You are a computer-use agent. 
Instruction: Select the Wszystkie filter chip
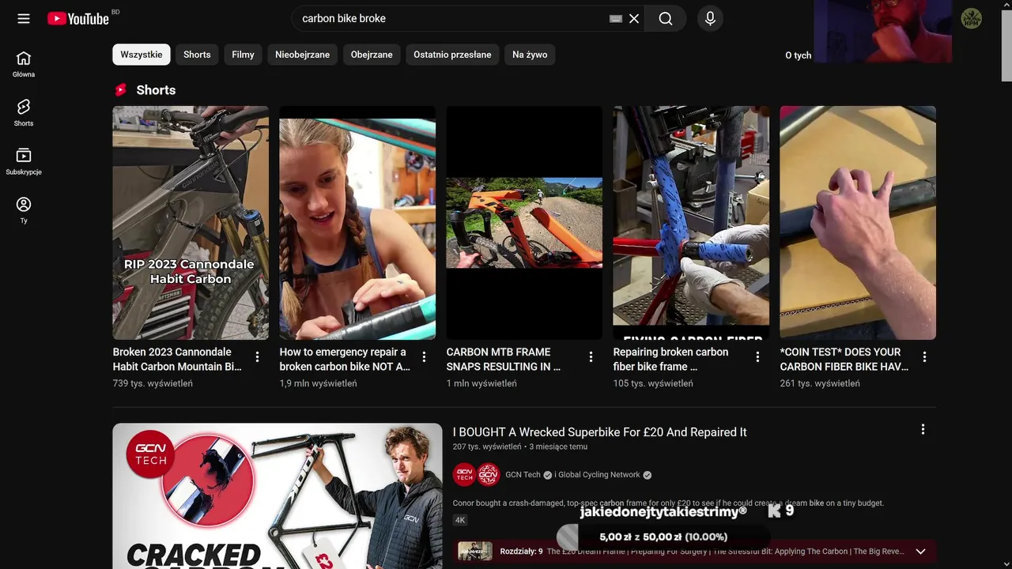142,55
